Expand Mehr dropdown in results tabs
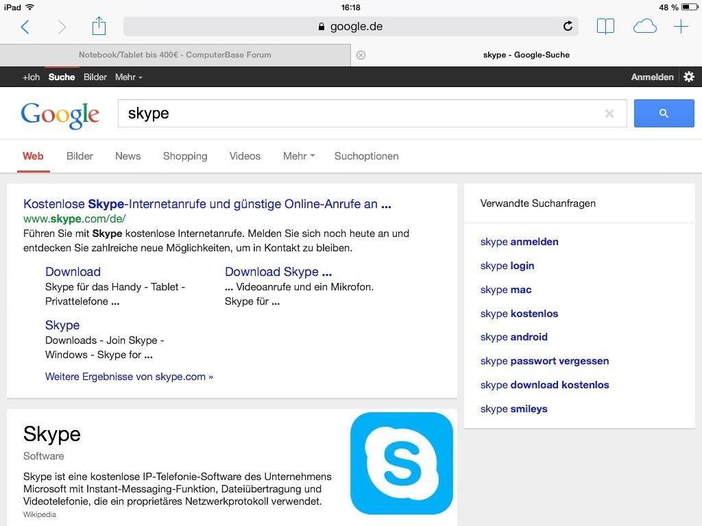Image resolution: width=702 pixels, height=526 pixels. [299, 156]
